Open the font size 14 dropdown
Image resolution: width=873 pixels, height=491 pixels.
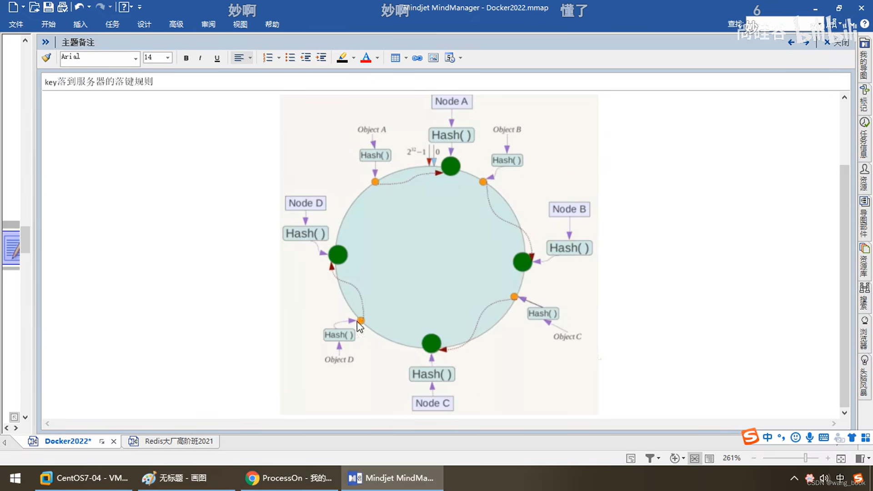pyautogui.click(x=168, y=58)
